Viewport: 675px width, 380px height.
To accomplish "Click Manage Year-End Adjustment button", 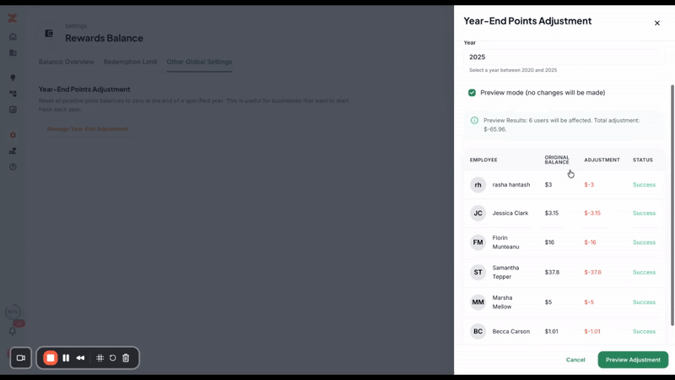I will click(x=88, y=129).
